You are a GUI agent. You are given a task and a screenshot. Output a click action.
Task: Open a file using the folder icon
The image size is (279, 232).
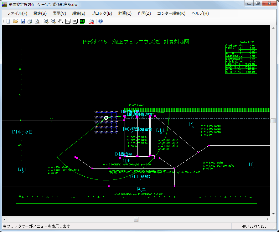(15, 21)
